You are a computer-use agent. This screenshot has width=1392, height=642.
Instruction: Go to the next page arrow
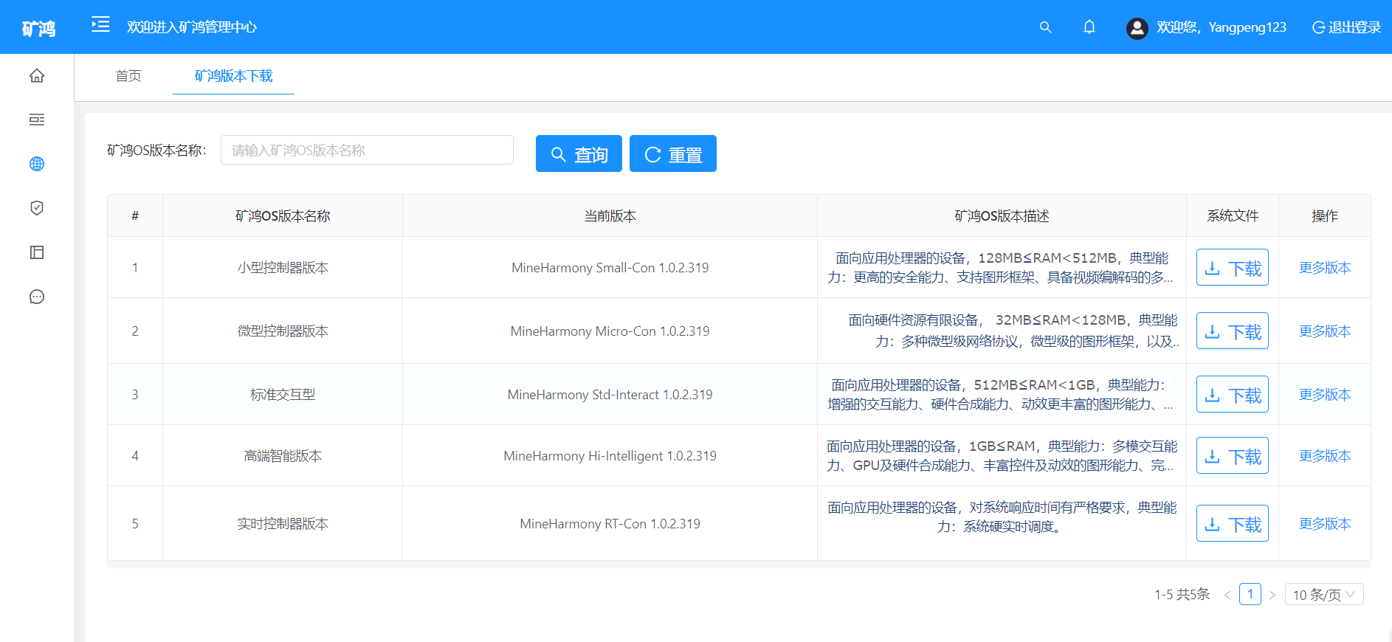[x=1272, y=595]
